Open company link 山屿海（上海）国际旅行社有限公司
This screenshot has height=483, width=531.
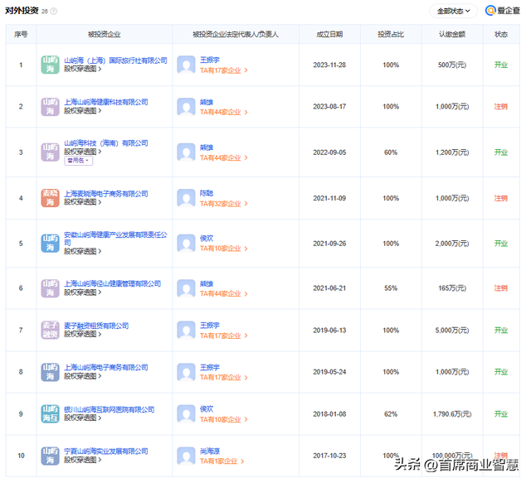coord(115,60)
